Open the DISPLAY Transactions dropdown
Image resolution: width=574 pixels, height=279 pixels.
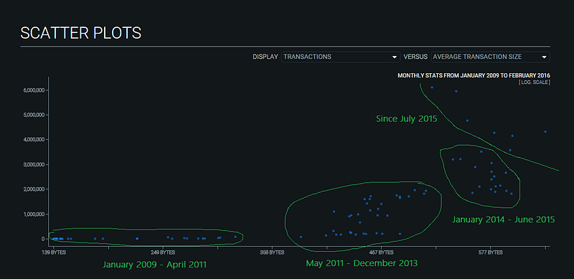pyautogui.click(x=340, y=57)
